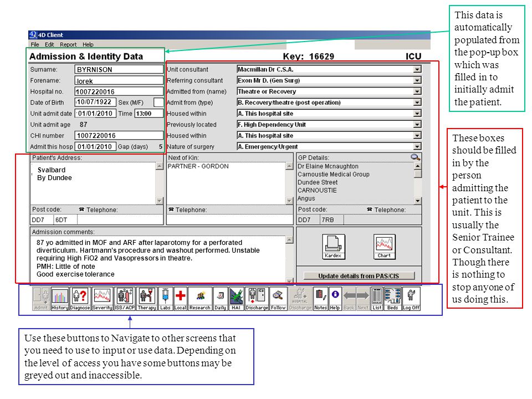Open the Labs screen
Screen dimensions: 532x399
coord(165,299)
